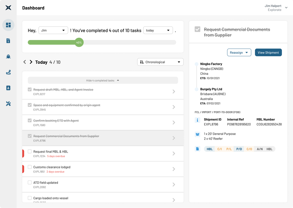
Task: Select the last HBL document tab
Action: click(270, 149)
